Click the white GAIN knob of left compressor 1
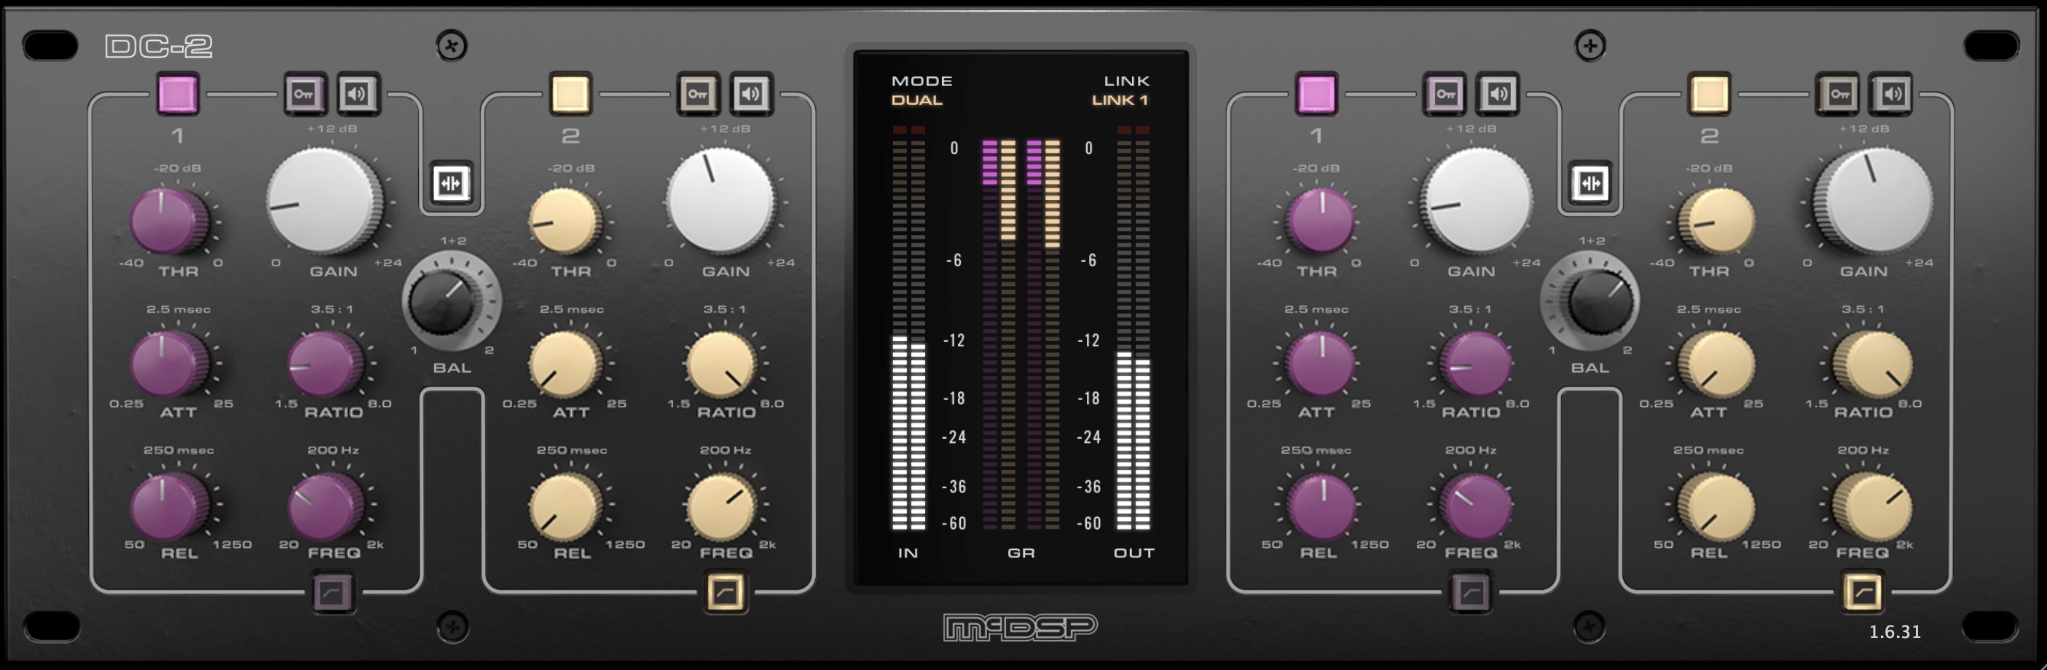Viewport: 2047px width, 670px height. click(x=324, y=201)
